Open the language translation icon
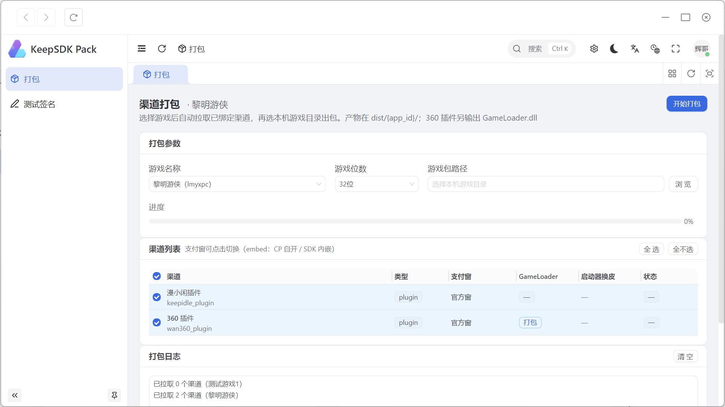Viewport: 725px width, 407px height. pyautogui.click(x=635, y=49)
